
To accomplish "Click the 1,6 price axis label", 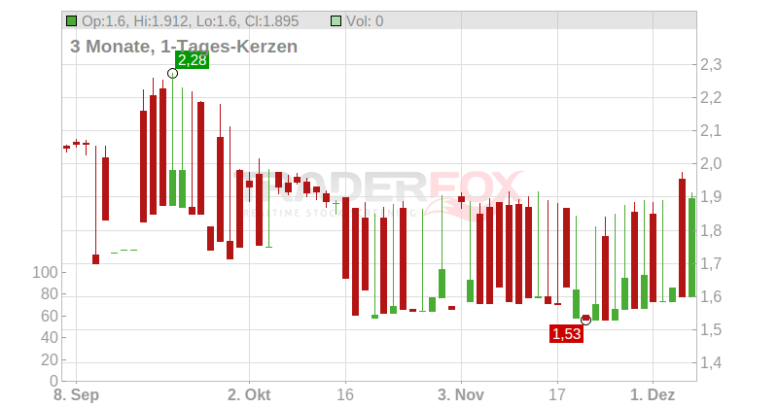I will coord(711,296).
